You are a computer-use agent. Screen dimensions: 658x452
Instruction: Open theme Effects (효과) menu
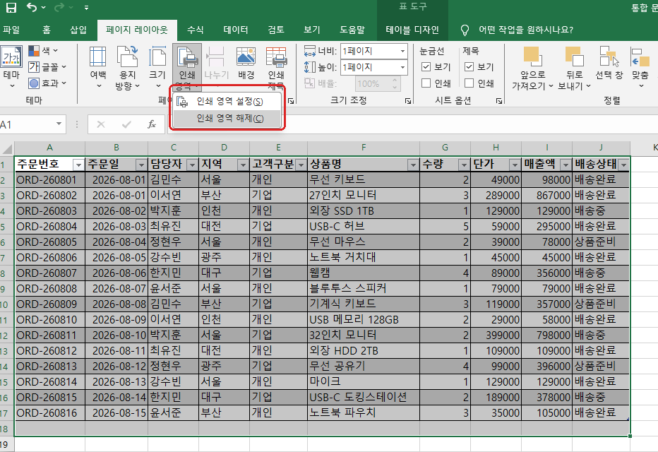pos(47,83)
